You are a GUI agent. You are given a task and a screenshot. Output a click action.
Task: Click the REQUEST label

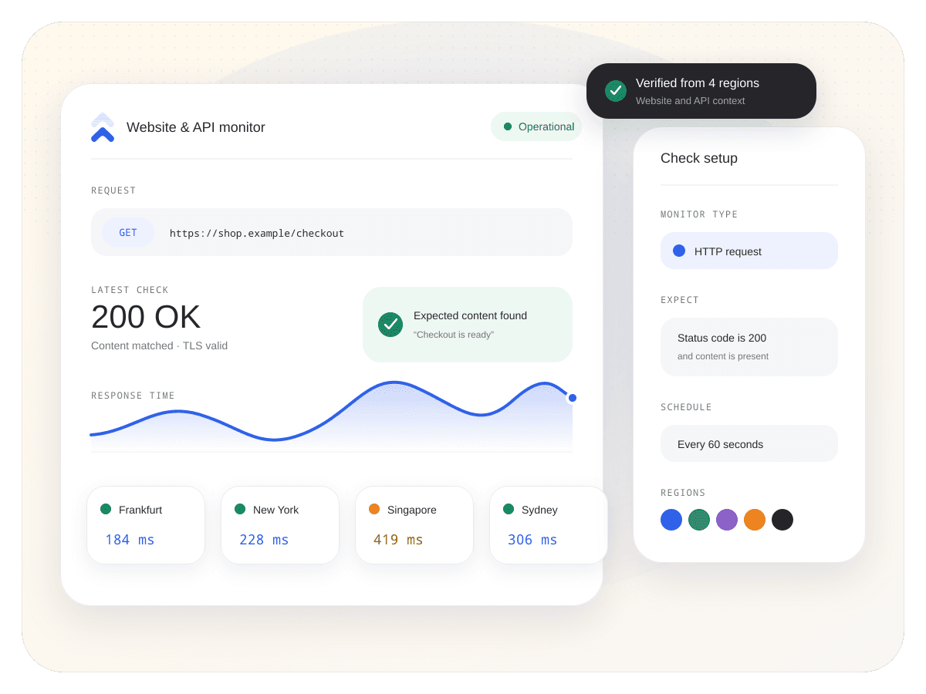[x=113, y=190]
